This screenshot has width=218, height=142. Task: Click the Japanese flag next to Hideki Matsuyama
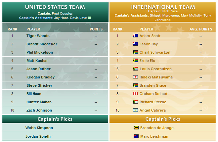tap(135, 77)
